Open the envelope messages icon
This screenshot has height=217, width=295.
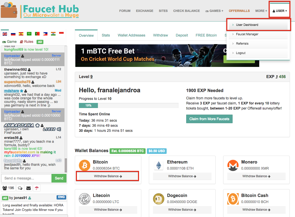point(28,188)
